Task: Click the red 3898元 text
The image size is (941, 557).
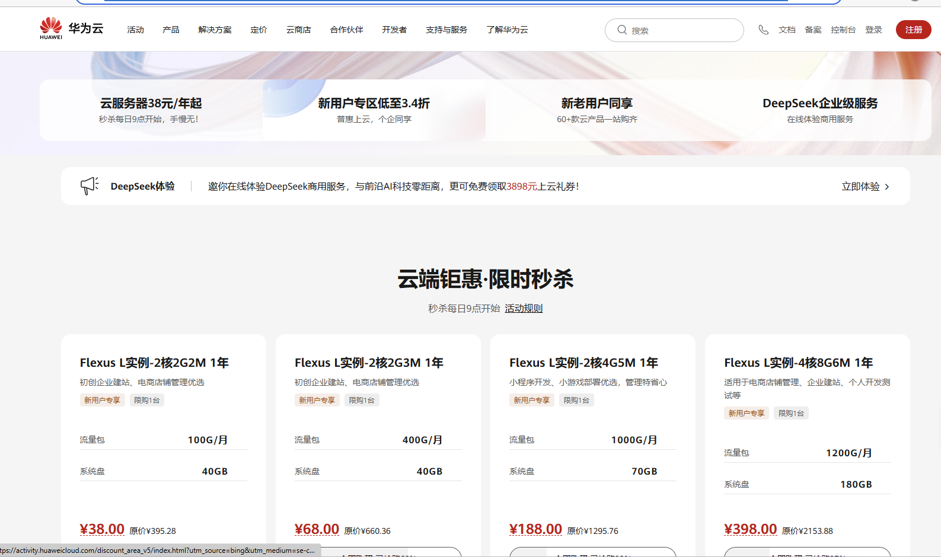Action: coord(522,187)
